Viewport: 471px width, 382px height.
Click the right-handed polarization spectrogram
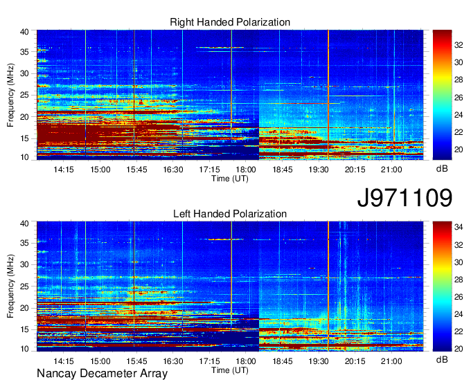(x=230, y=95)
